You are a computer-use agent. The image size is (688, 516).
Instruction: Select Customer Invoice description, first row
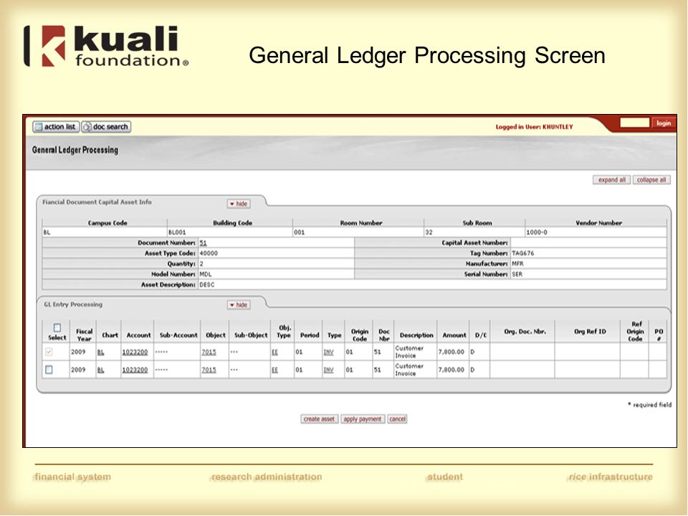[x=409, y=352]
